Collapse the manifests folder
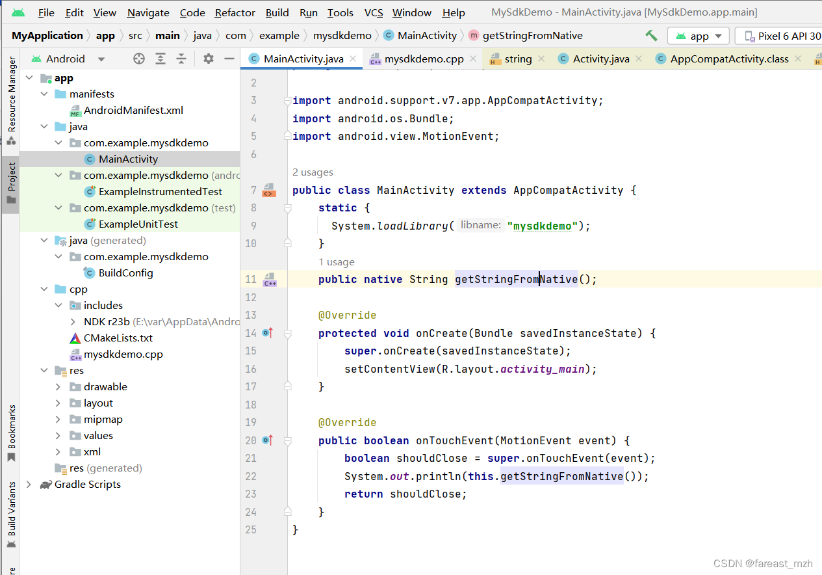 [44, 94]
